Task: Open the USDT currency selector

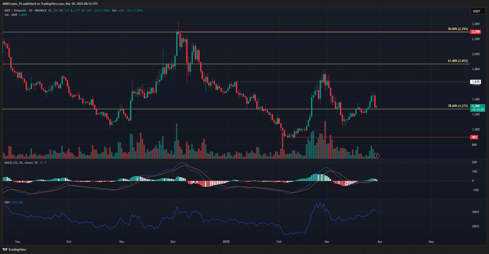Action: tap(476, 11)
